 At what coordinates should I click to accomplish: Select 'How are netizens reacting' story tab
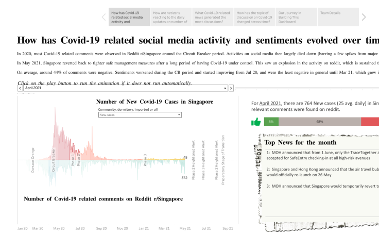click(171, 17)
